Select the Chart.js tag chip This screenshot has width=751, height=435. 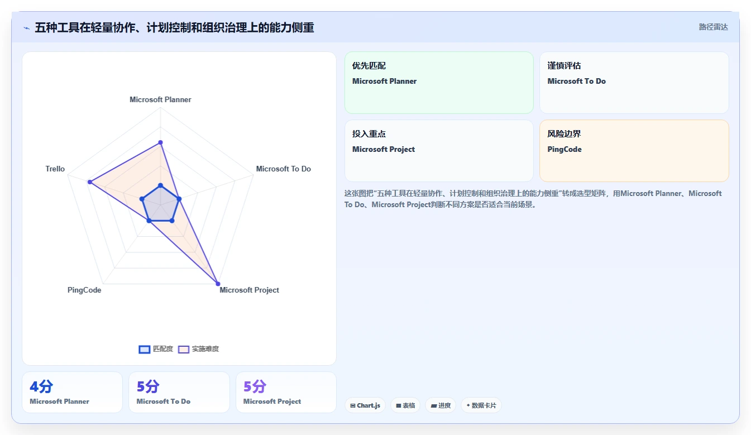pos(365,405)
